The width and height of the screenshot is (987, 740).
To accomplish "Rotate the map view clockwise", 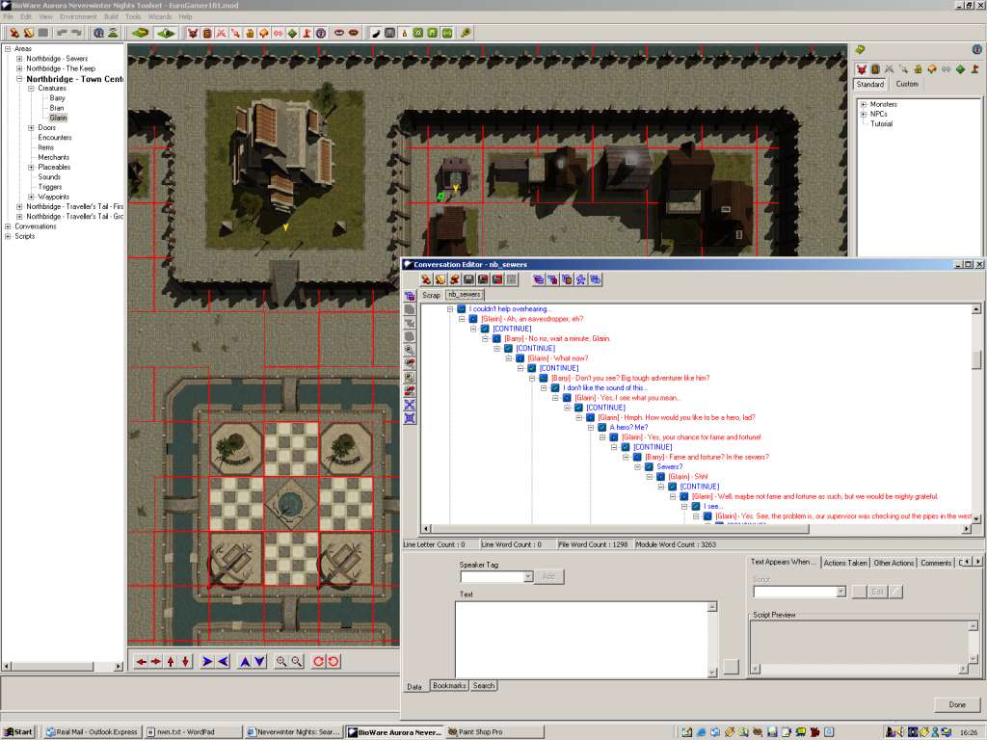I will pyautogui.click(x=318, y=661).
